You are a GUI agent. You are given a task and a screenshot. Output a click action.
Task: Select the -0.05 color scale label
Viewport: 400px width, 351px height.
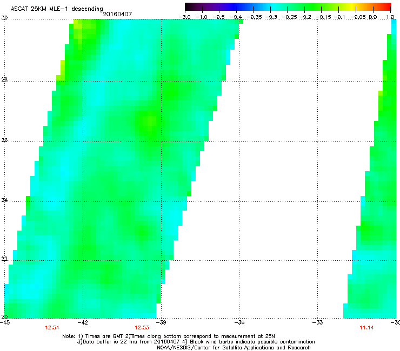pos(358,17)
